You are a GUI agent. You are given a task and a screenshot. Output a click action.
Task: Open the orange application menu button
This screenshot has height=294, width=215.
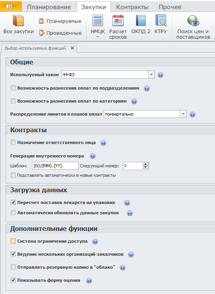pos(11,7)
